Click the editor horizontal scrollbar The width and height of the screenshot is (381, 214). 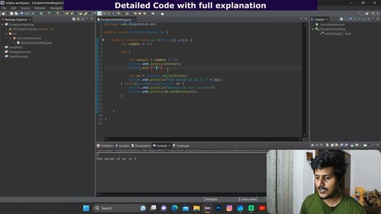(203, 139)
